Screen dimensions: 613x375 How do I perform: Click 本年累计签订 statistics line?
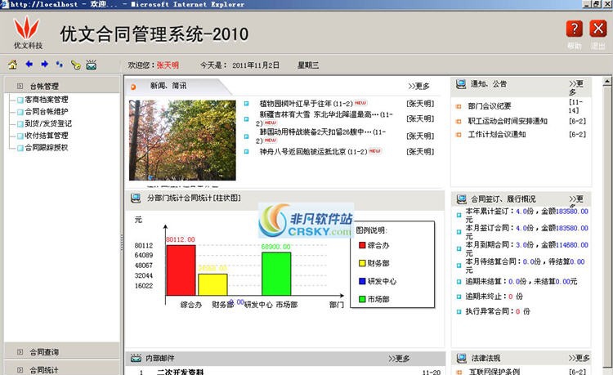tap(526, 215)
